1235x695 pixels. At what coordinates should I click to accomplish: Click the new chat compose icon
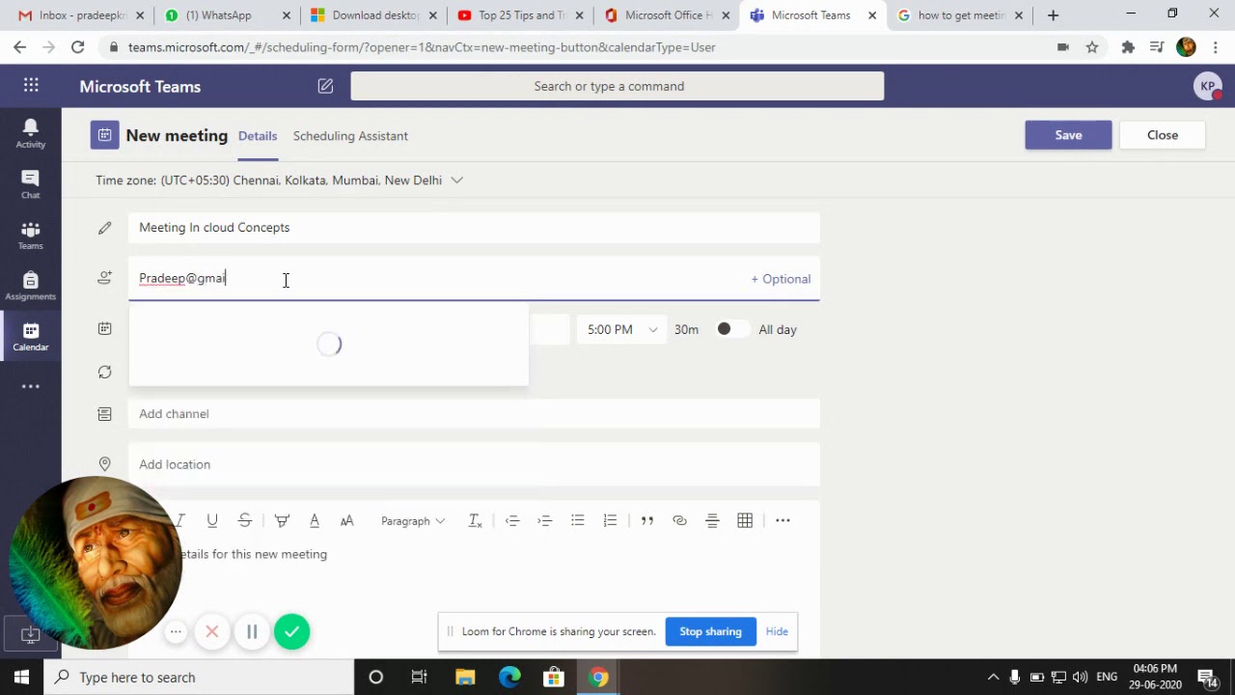coord(325,86)
